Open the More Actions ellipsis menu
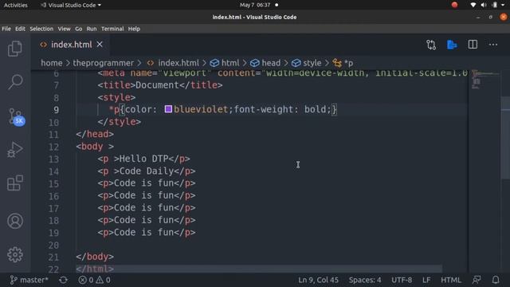This screenshot has width=510, height=287. pyautogui.click(x=493, y=45)
